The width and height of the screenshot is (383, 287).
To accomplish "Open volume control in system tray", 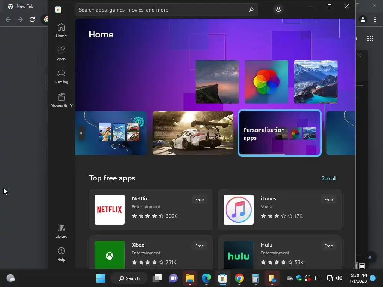I will pos(339,278).
